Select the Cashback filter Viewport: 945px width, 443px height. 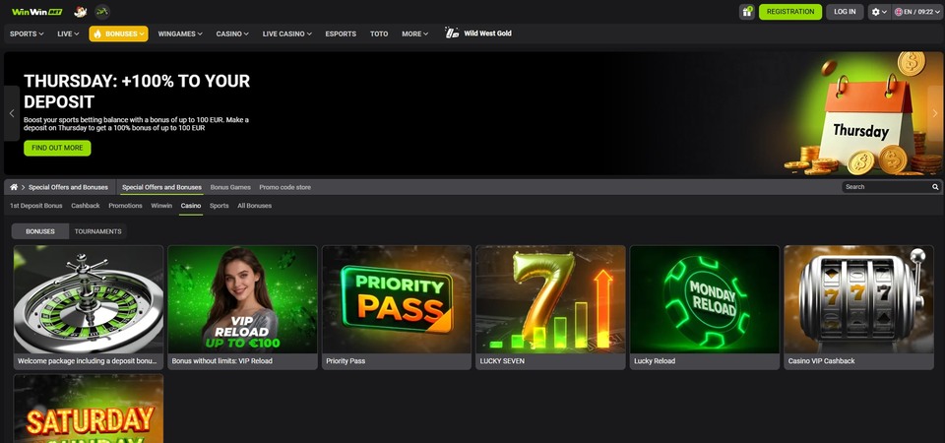[x=86, y=206]
